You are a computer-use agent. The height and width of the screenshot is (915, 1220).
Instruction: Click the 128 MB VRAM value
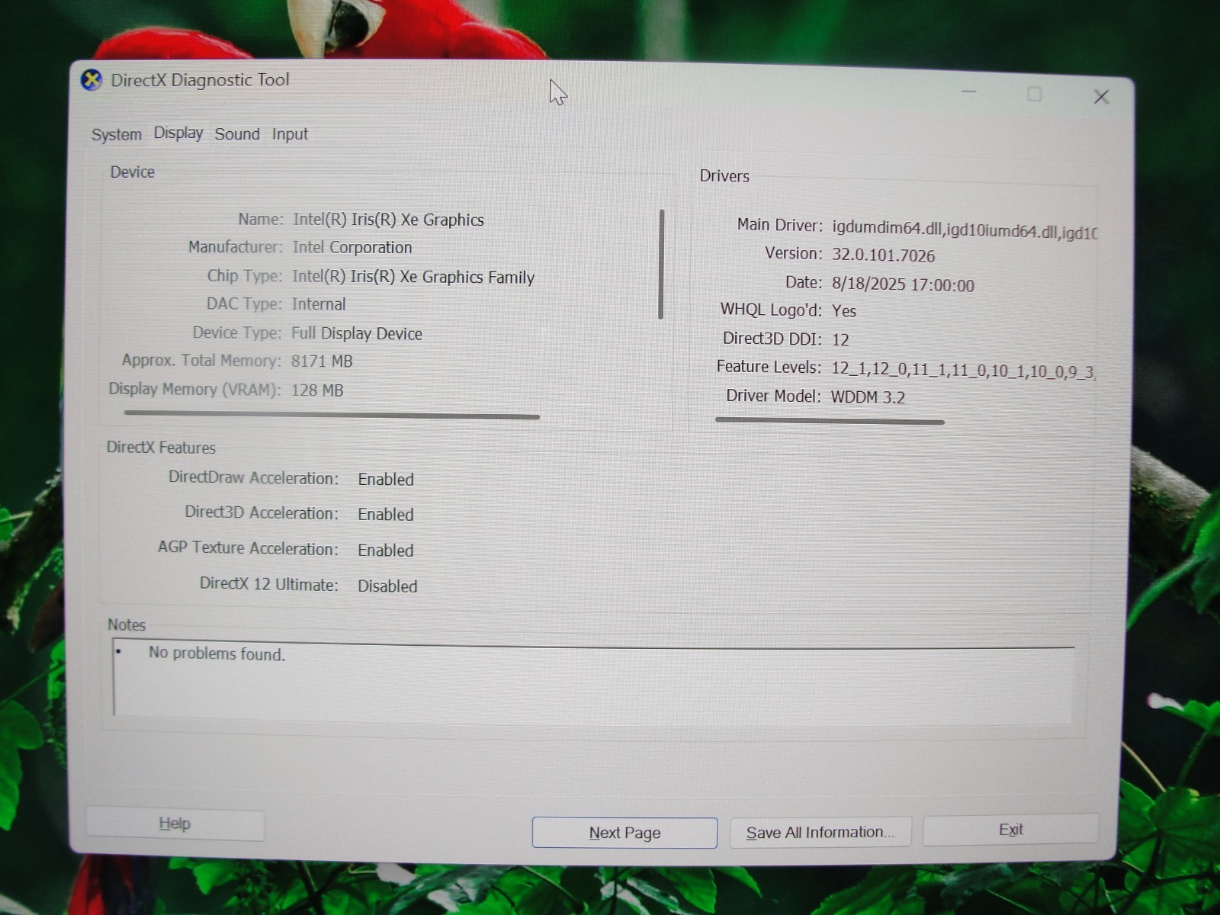(x=317, y=390)
